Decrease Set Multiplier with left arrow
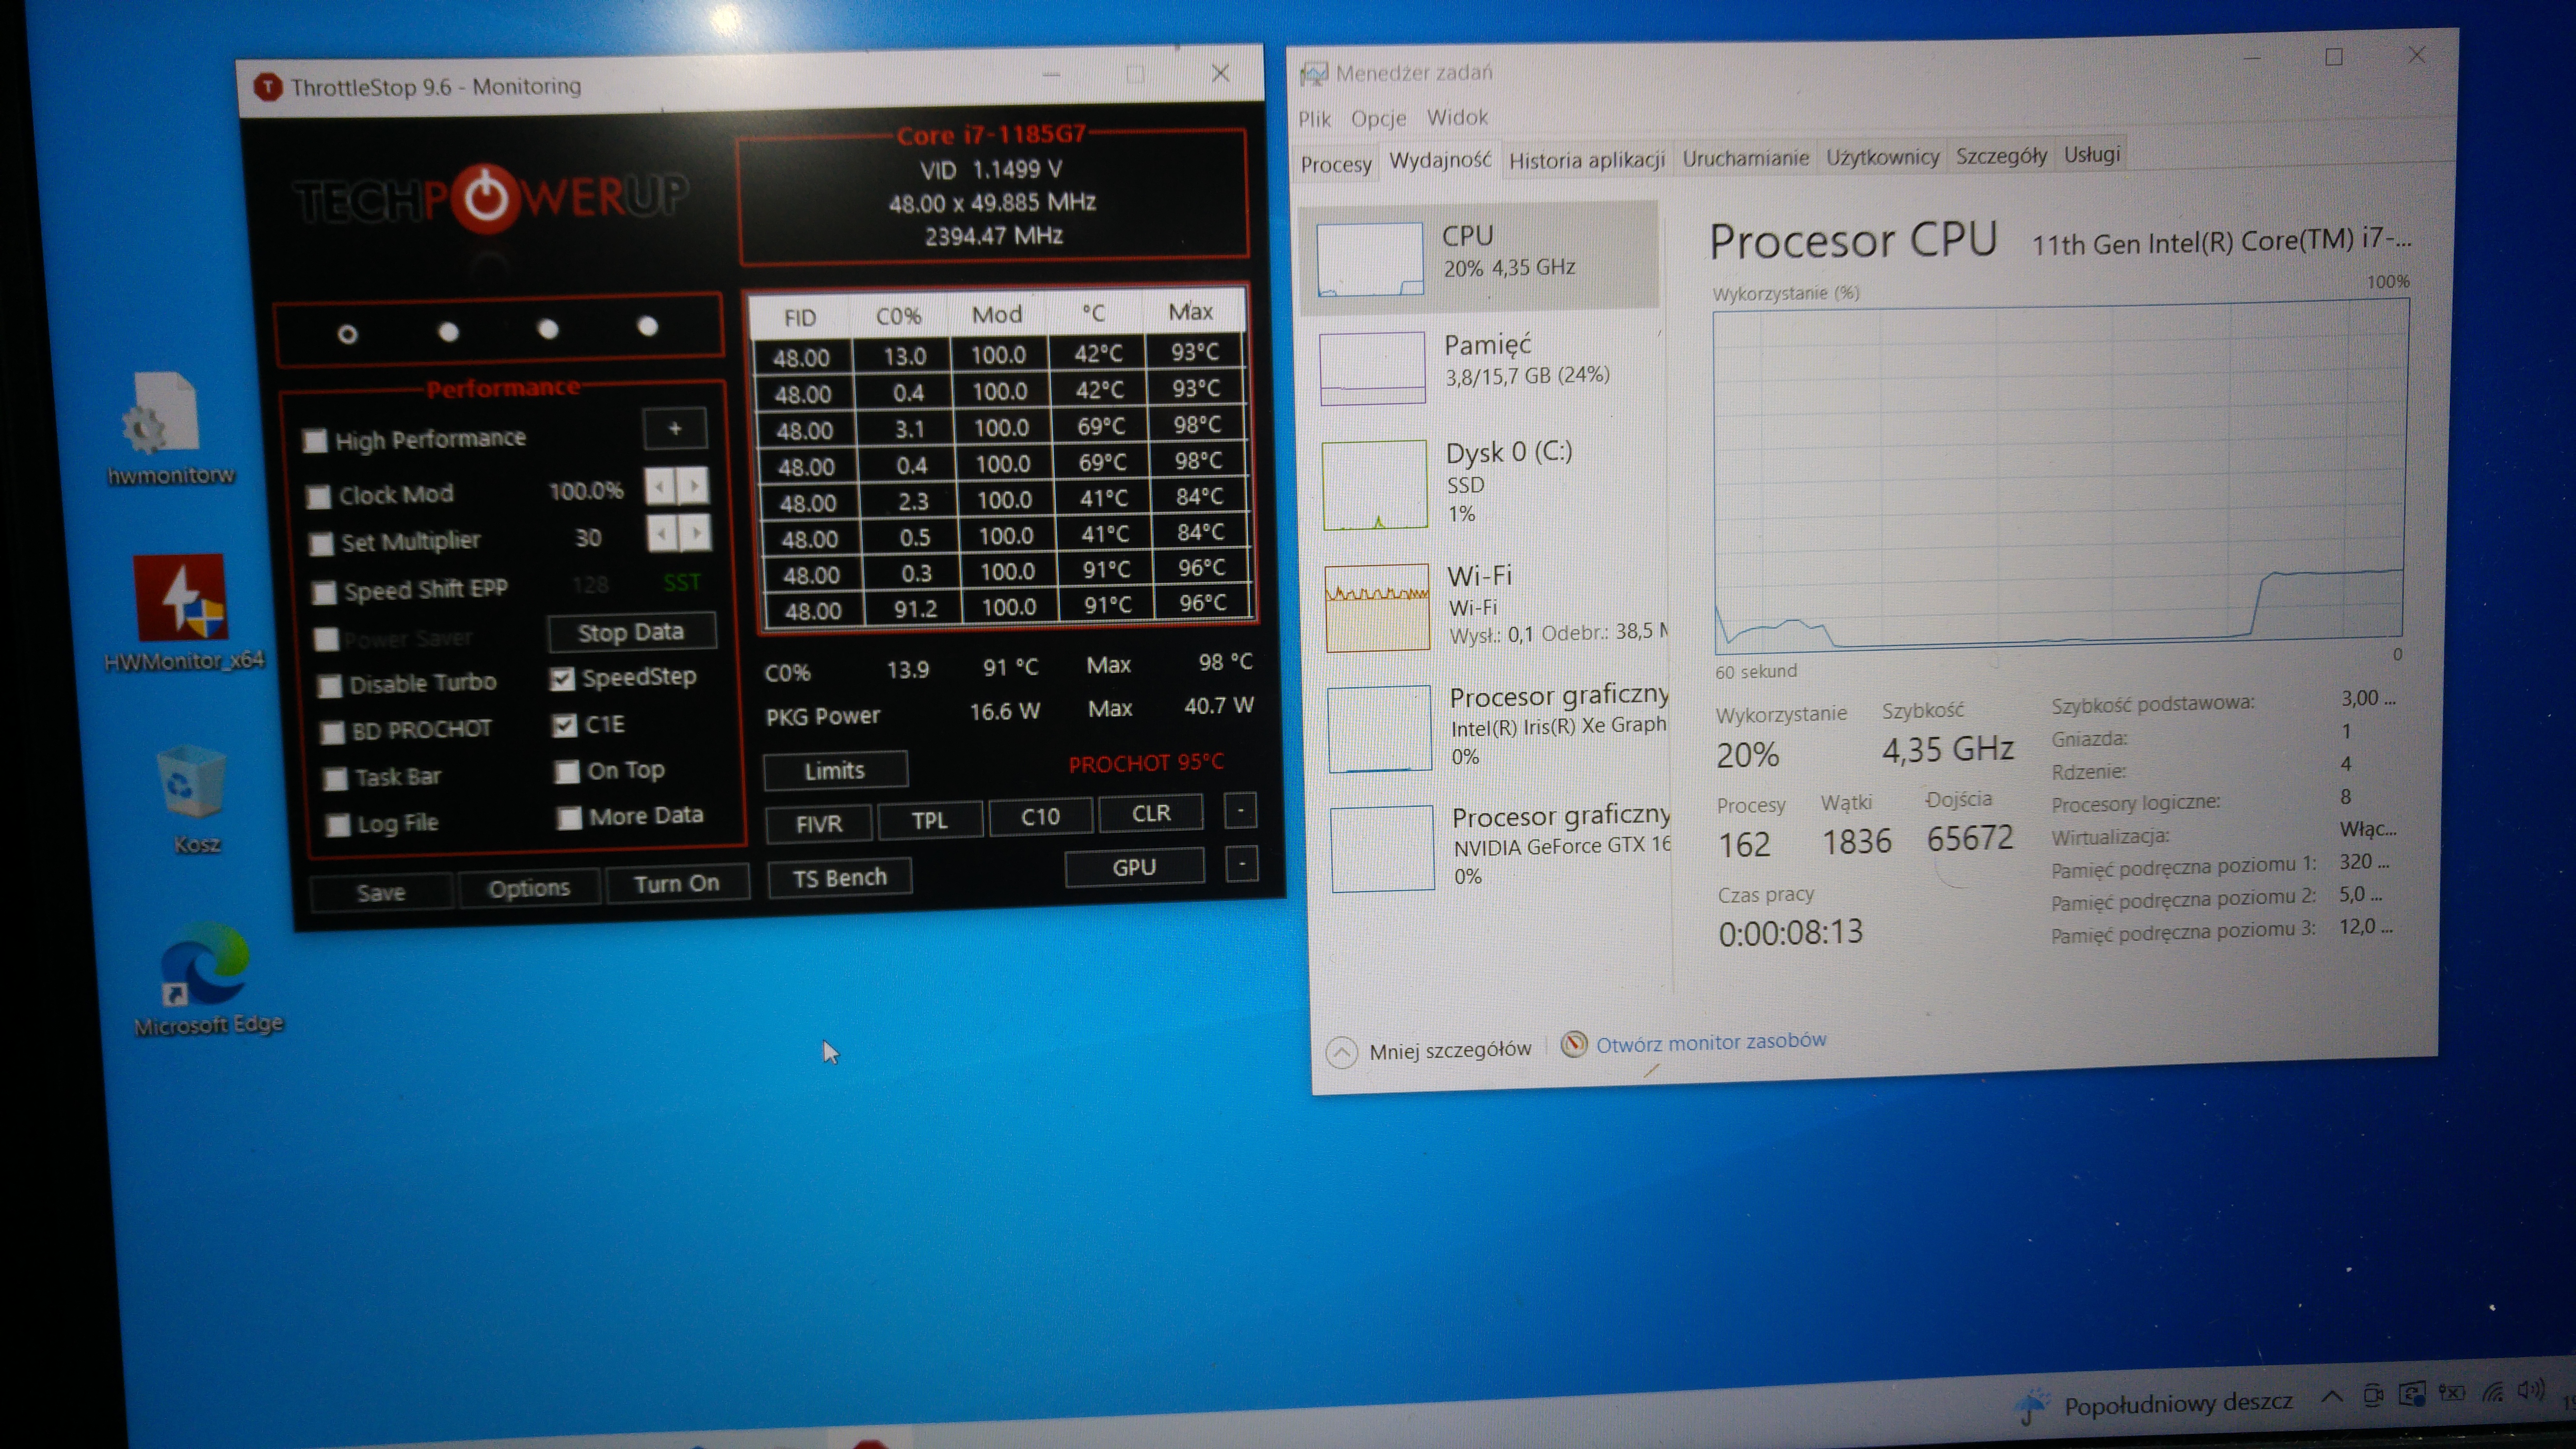Screen dimensions: 2576x1449 coord(663,534)
